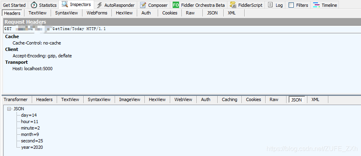The image size is (361, 156).
Task: Select request SyntaxView tab
Action: click(x=66, y=13)
